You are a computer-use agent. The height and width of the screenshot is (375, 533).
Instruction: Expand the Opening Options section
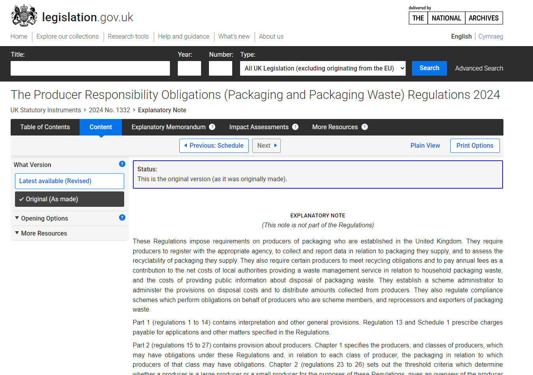coord(44,218)
